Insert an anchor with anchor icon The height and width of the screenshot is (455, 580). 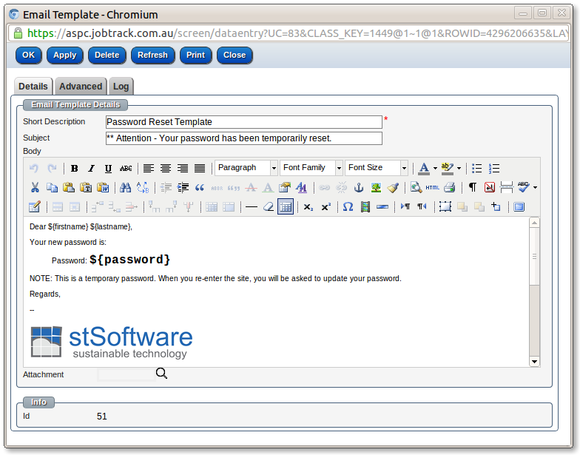click(360, 188)
